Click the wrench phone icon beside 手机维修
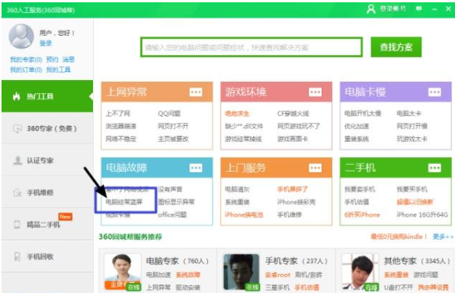455x293 pixels. tap(17, 192)
